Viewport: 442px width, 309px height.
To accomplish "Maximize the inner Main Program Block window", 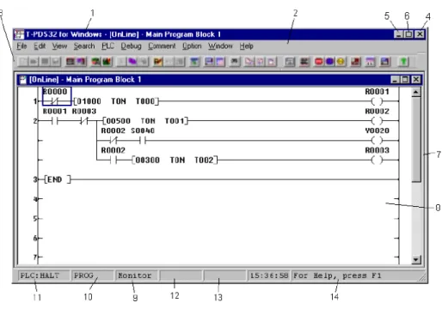I will (405, 80).
